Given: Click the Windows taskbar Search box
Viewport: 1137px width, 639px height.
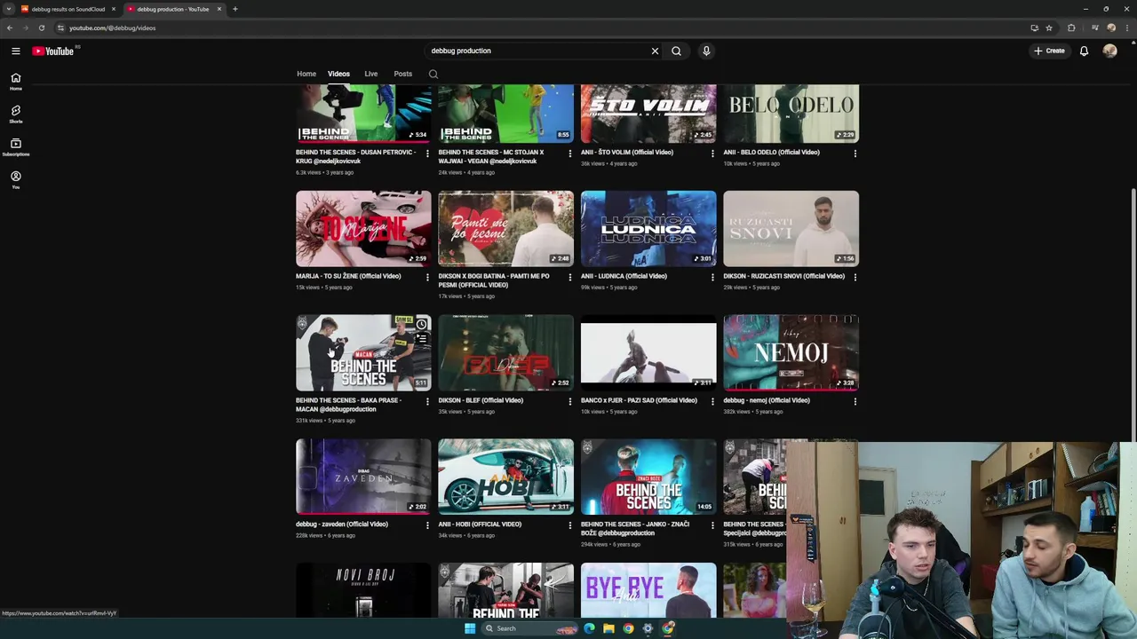Looking at the screenshot, I should (529, 628).
